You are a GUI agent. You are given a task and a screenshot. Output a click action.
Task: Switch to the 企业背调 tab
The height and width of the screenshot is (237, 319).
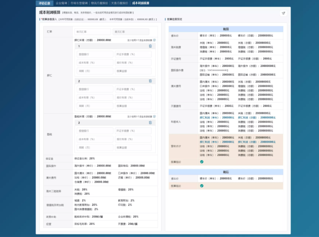[61, 3]
